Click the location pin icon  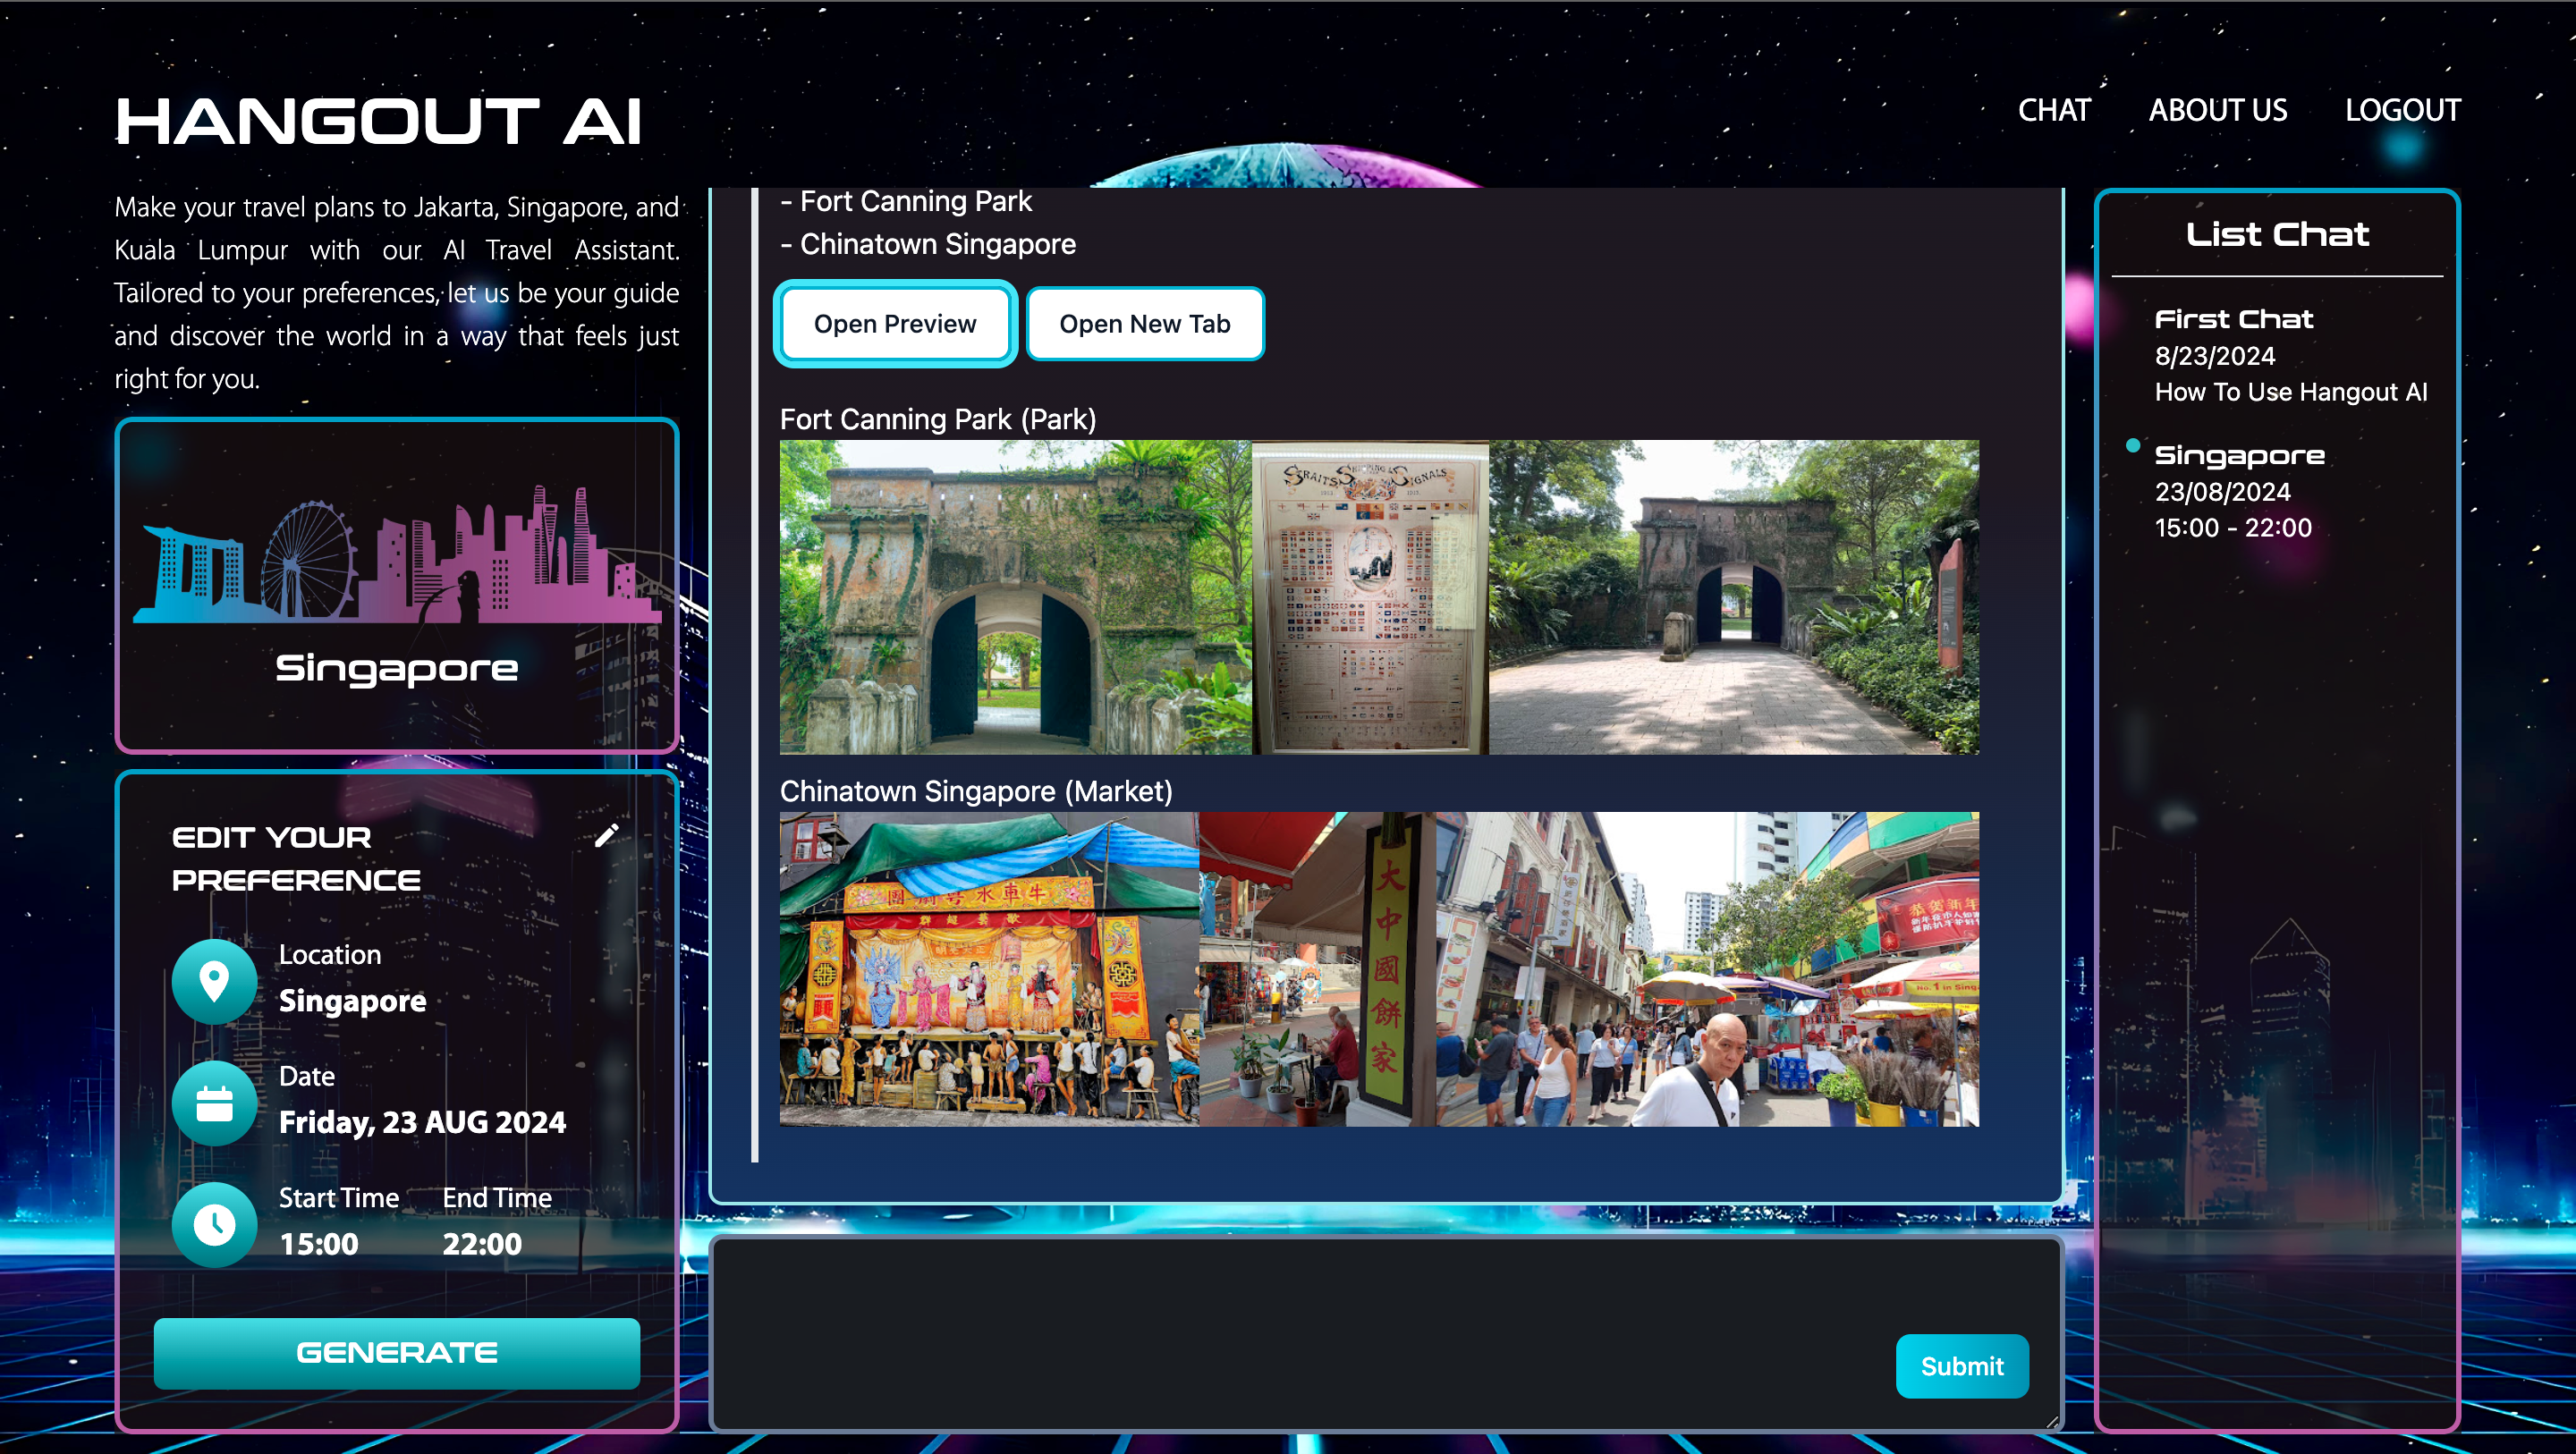coord(214,982)
